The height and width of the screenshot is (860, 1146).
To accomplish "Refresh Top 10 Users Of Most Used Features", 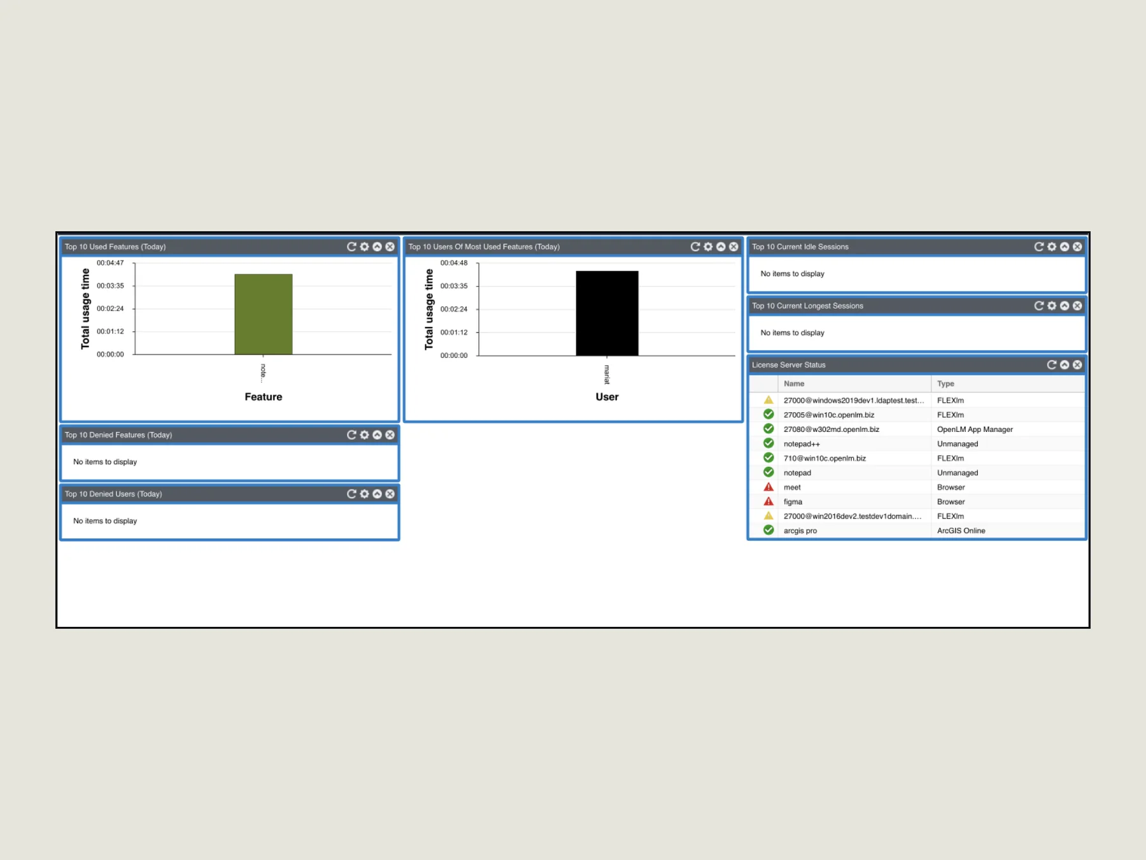I will point(695,247).
